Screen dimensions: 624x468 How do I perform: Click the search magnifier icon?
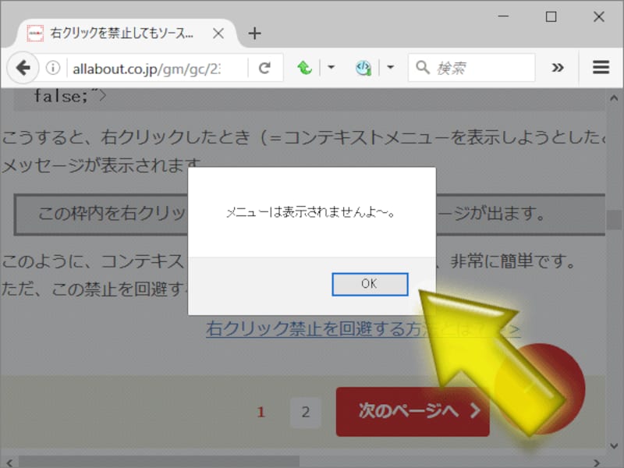click(422, 68)
